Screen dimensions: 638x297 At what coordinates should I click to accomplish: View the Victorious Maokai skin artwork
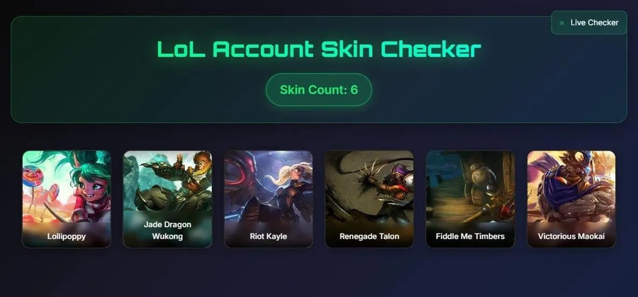[571, 199]
